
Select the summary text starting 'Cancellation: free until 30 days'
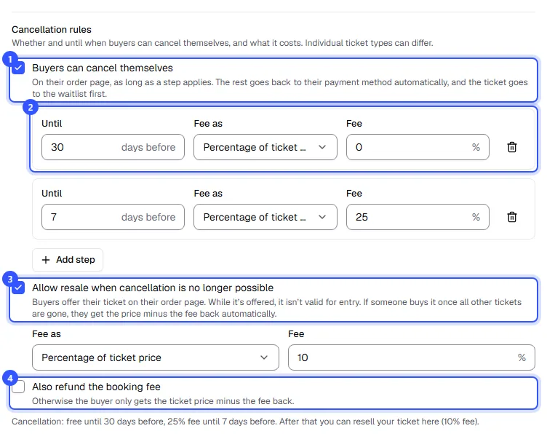[x=245, y=422]
